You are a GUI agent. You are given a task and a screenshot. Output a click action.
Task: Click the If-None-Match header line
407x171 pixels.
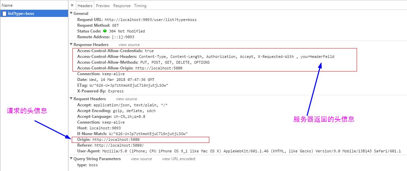(132, 134)
